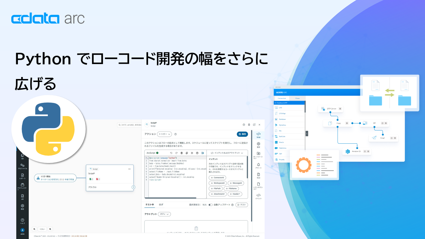Open the ScriptP node three-dot menu
Viewport: 425px width, 239px height.
[129, 169]
